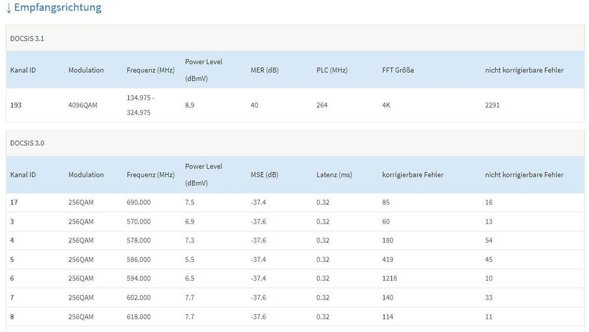Click the Empfangsrichtung section heading
The image size is (589, 332).
tap(57, 8)
